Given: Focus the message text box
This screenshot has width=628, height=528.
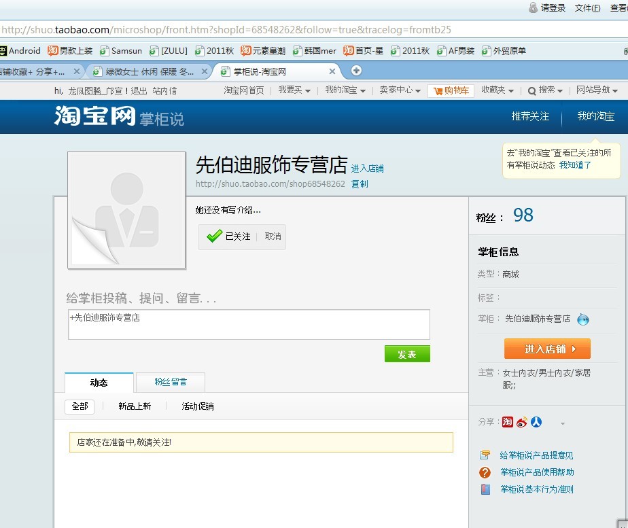Looking at the screenshot, I should 249,324.
